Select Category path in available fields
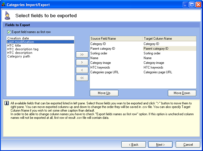The height and width of the screenshot is (151, 203). (19, 56)
